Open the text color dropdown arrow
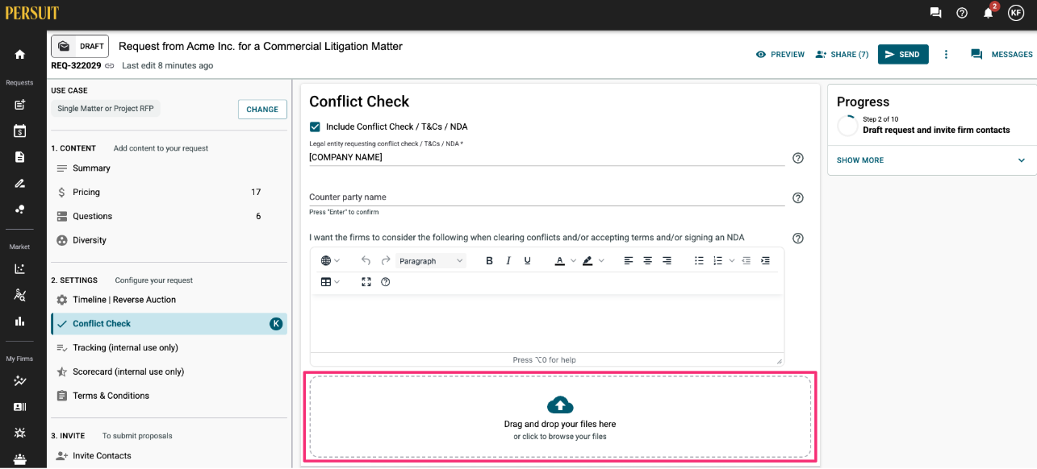This screenshot has width=1037, height=469. (x=574, y=260)
